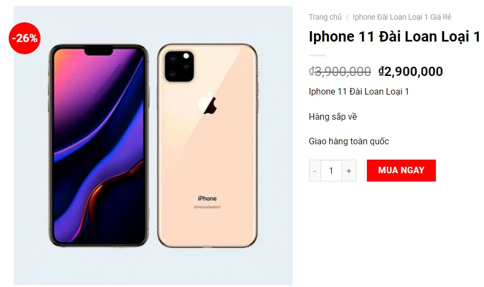
Task: Click the quantity input field showing 1
Action: (331, 171)
